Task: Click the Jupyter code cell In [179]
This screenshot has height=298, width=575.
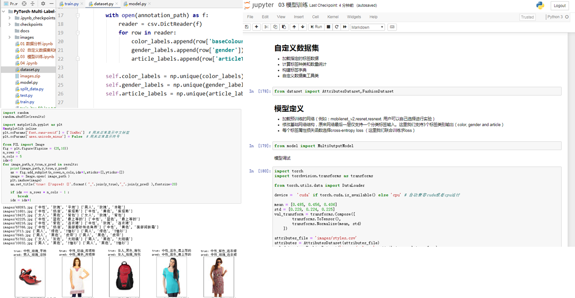Action: [417, 146]
